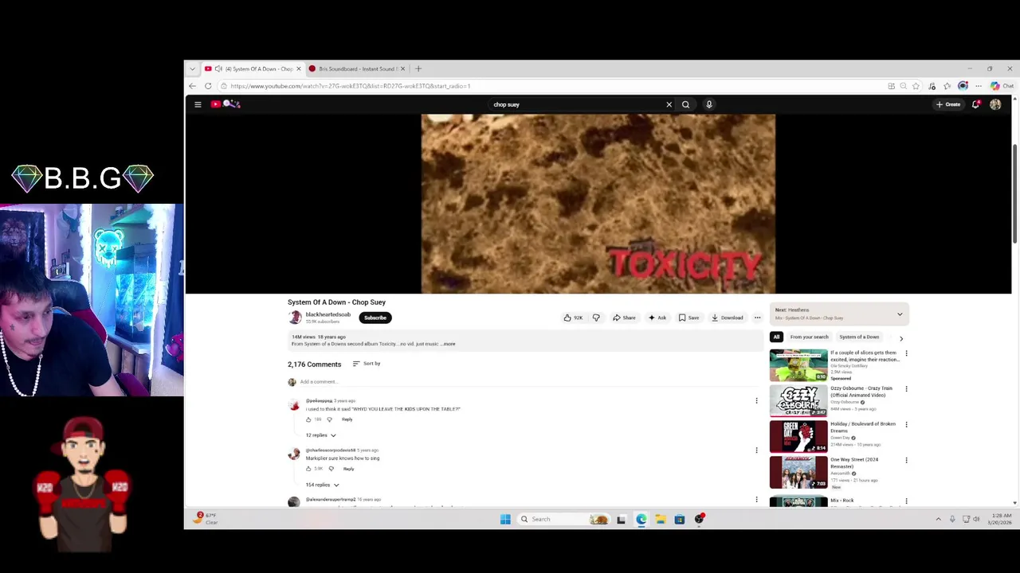
Task: Click the Toxicity video player
Action: 598,204
